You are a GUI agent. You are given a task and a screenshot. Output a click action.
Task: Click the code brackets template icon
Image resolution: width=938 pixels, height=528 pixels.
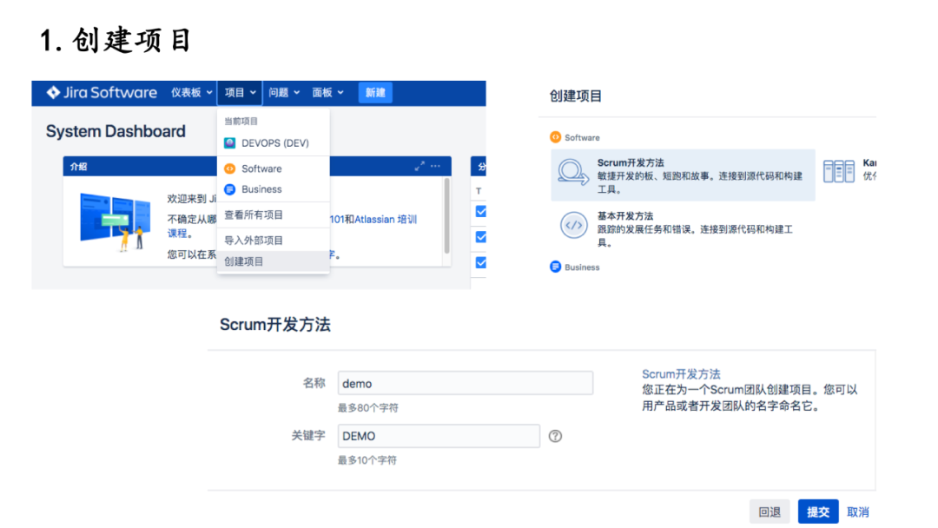click(x=573, y=226)
